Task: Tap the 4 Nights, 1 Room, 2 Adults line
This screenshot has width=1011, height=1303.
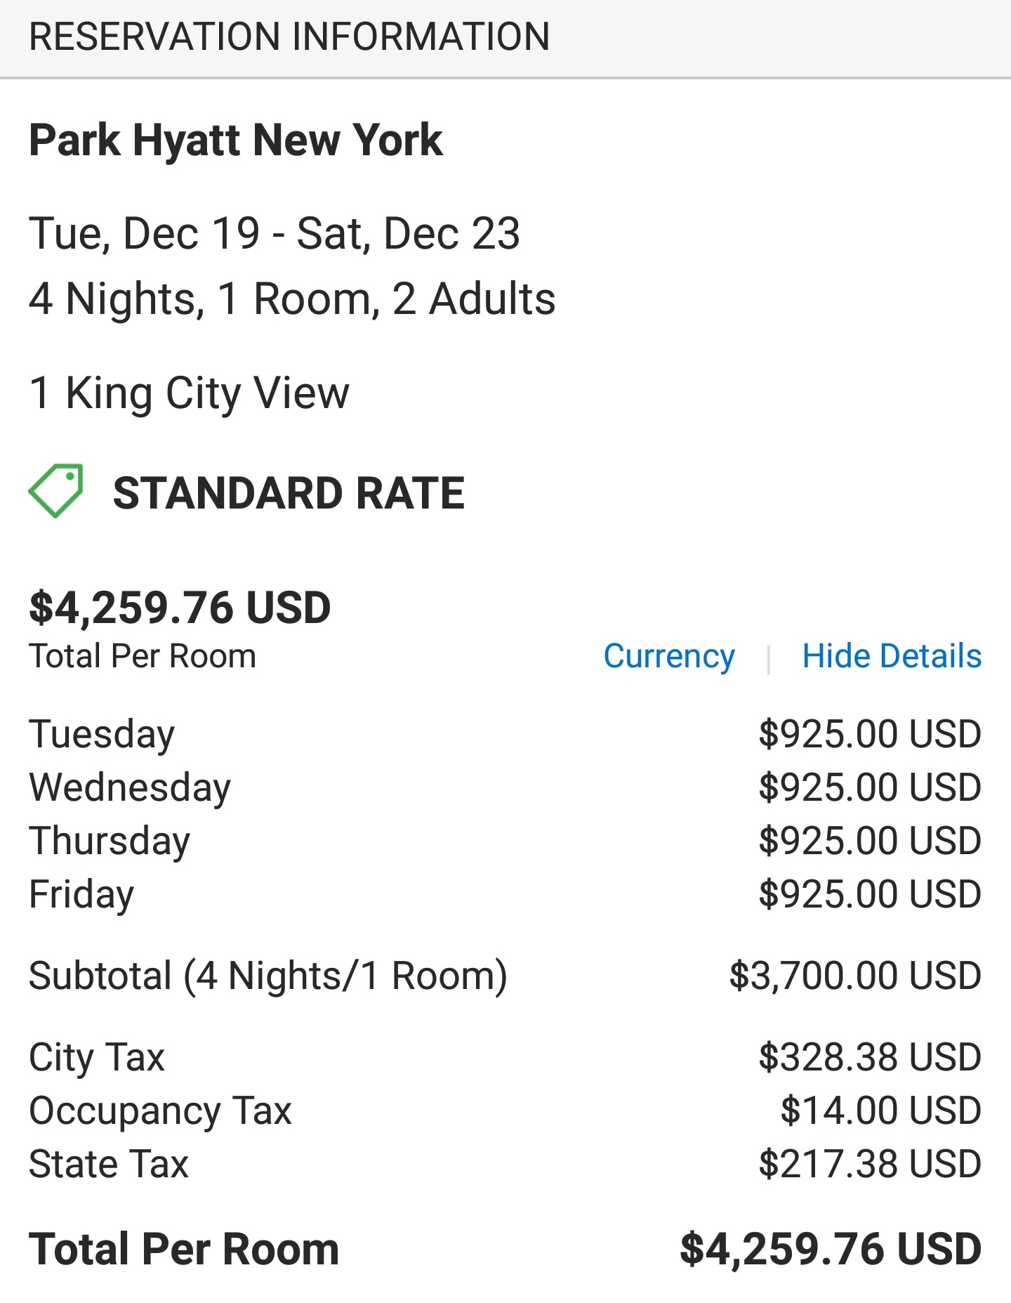Action: tap(292, 299)
